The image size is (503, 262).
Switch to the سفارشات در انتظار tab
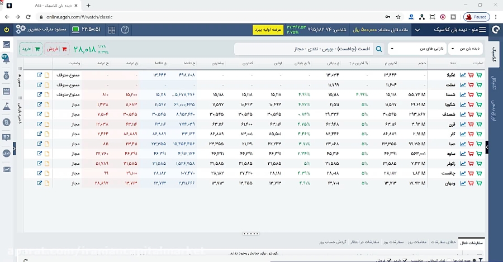tap(364, 242)
